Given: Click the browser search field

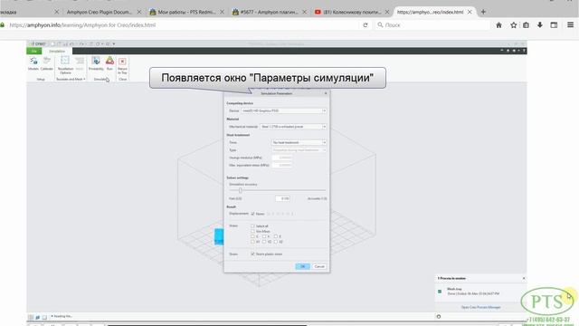Looking at the screenshot, I should (432, 25).
